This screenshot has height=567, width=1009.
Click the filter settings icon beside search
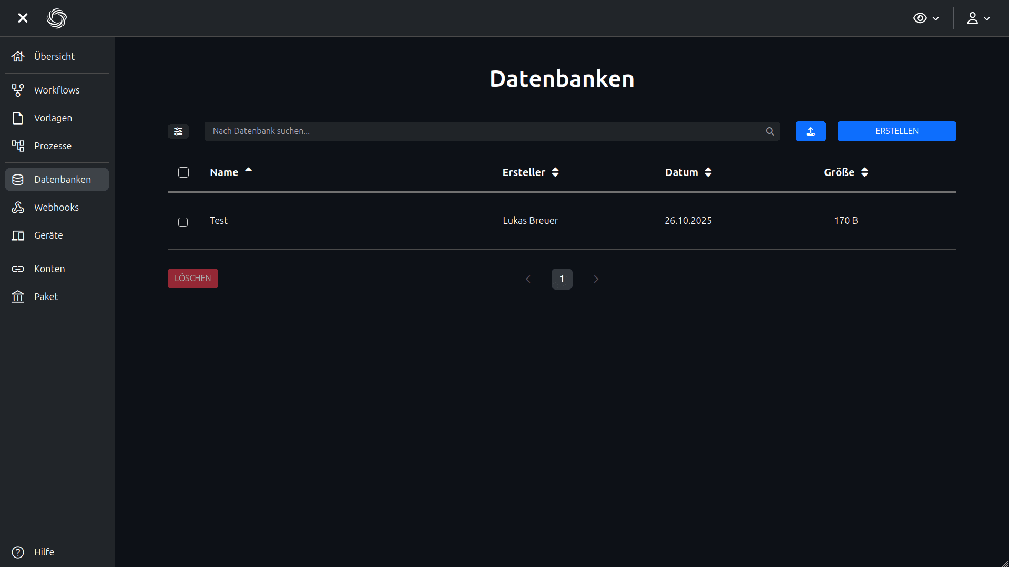pos(178,131)
